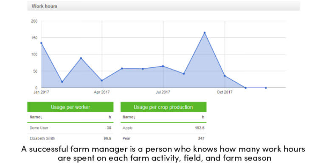
Task: Sort workers by hours column
Action: coord(110,117)
